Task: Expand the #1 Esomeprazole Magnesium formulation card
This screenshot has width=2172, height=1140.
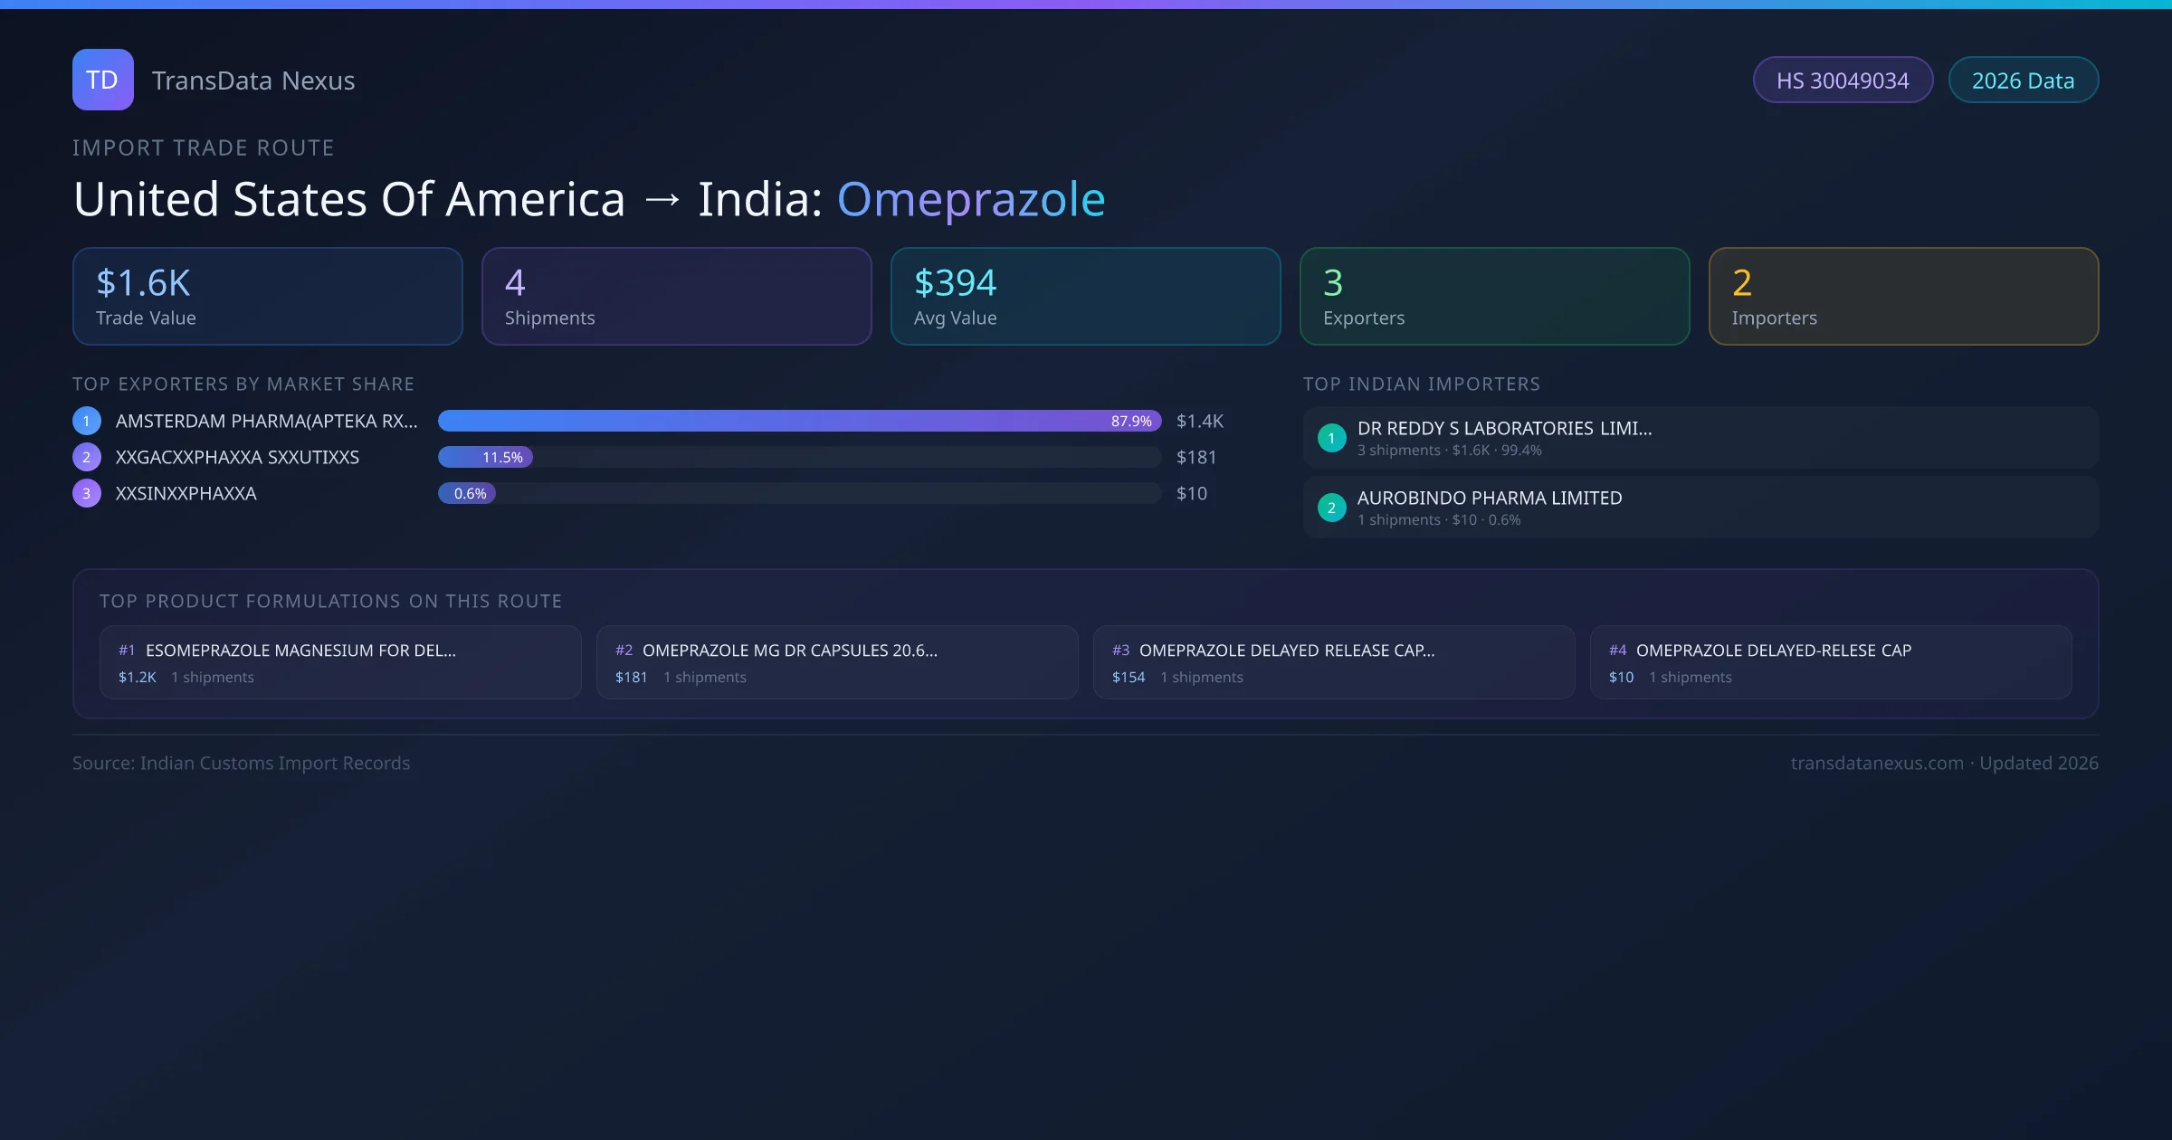Action: pyautogui.click(x=339, y=661)
